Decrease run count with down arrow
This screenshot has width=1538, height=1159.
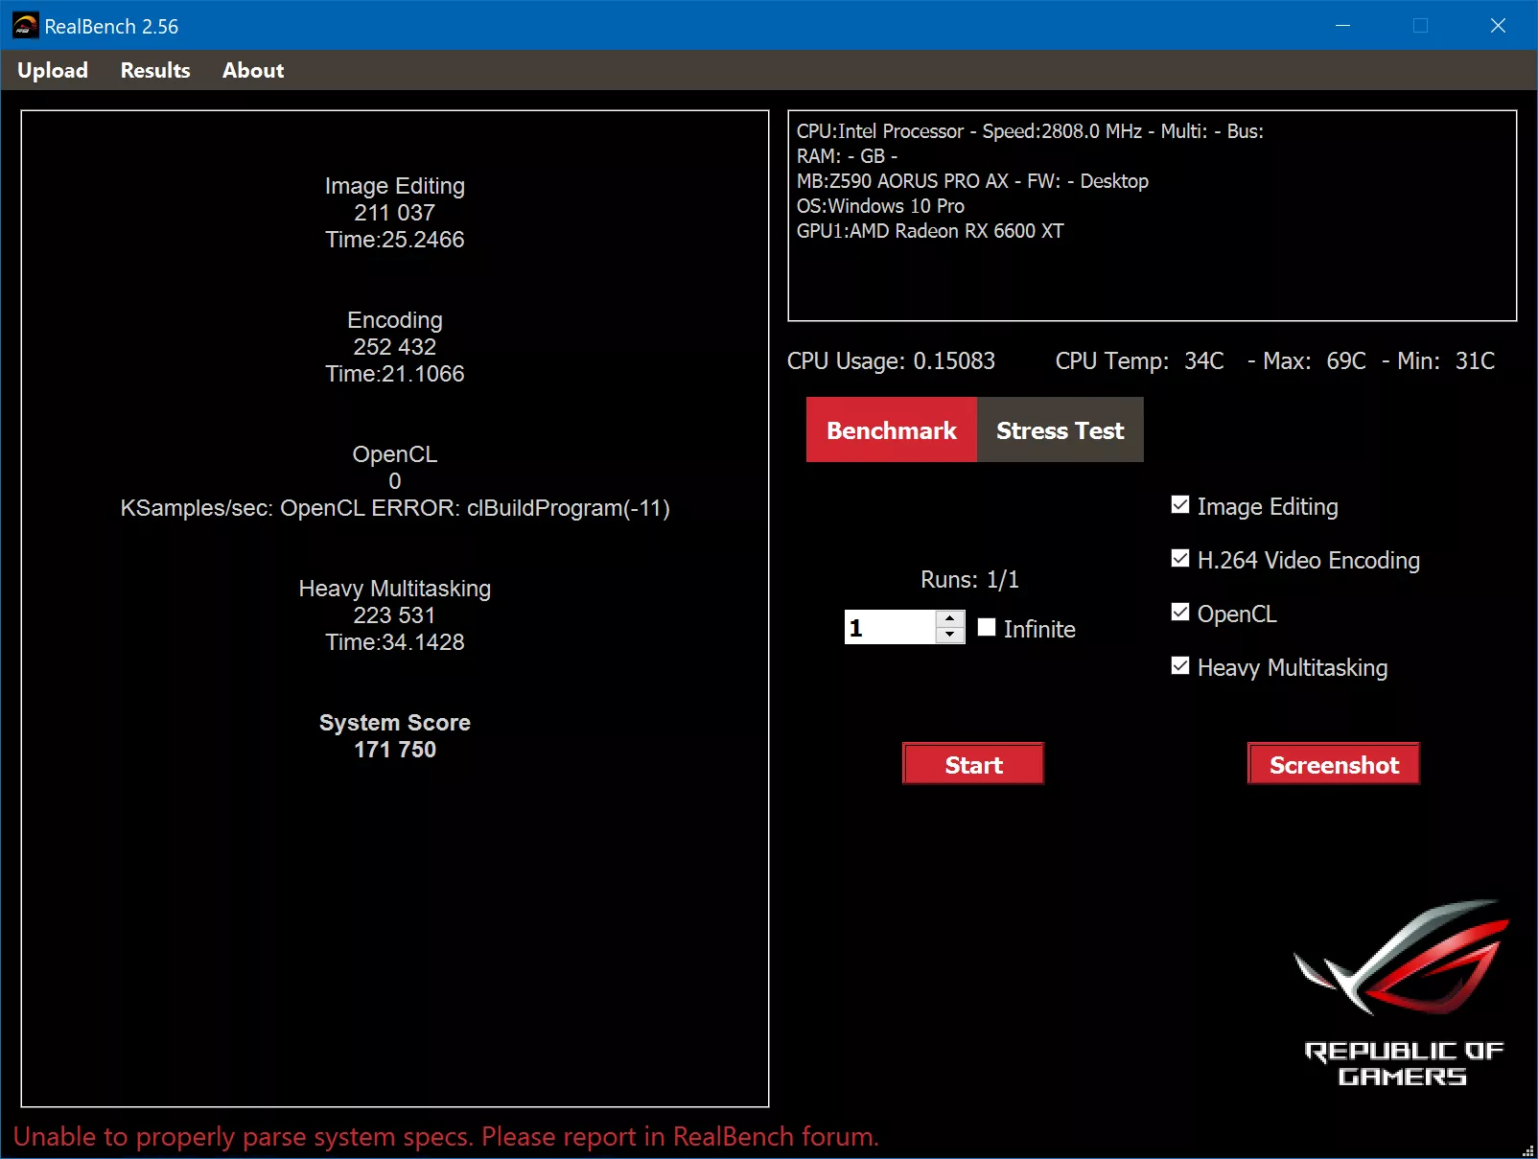tap(949, 635)
